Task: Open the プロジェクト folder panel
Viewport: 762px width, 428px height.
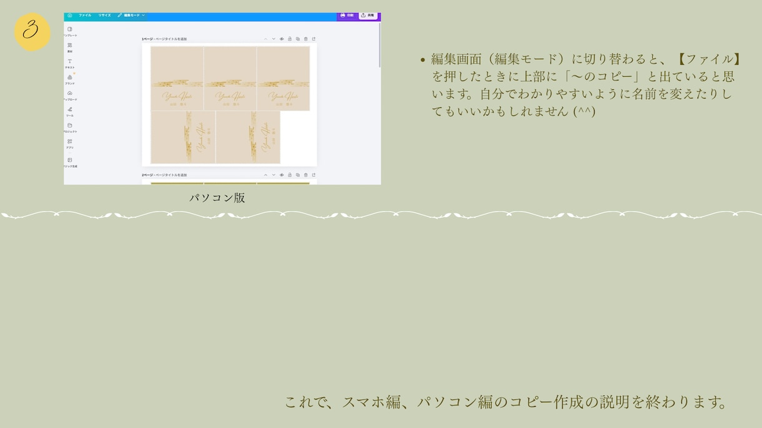Action: tap(70, 128)
